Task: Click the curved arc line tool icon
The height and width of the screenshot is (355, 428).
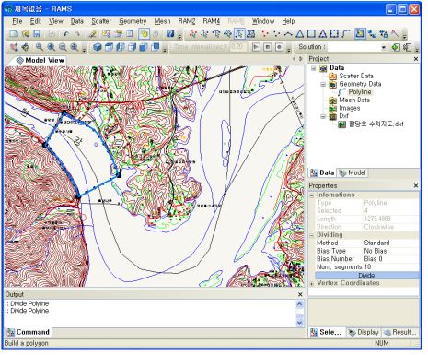Action: point(346,34)
